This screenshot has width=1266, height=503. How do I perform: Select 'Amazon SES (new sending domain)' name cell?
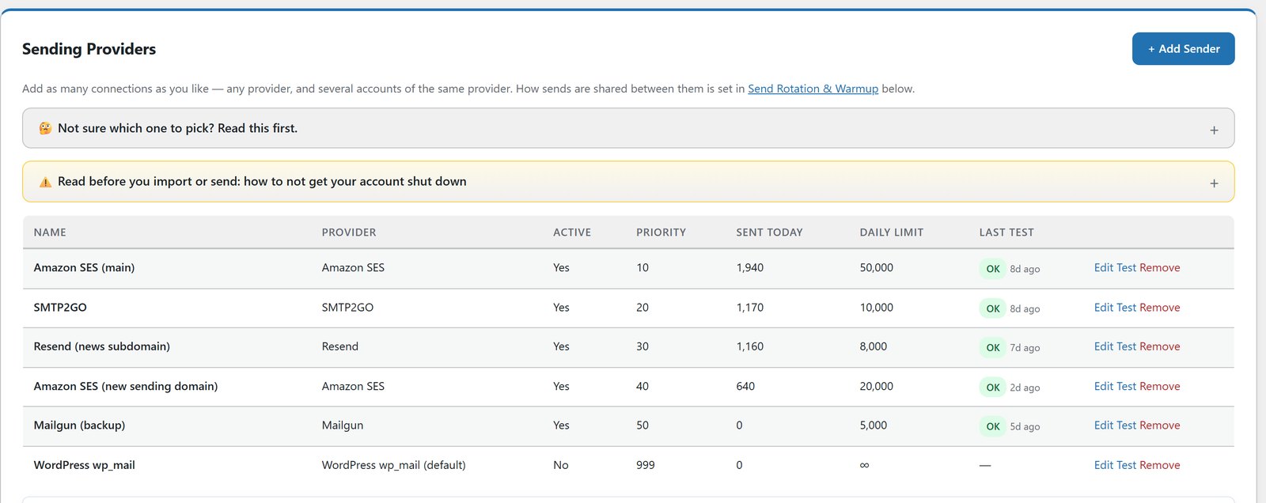[x=125, y=387]
